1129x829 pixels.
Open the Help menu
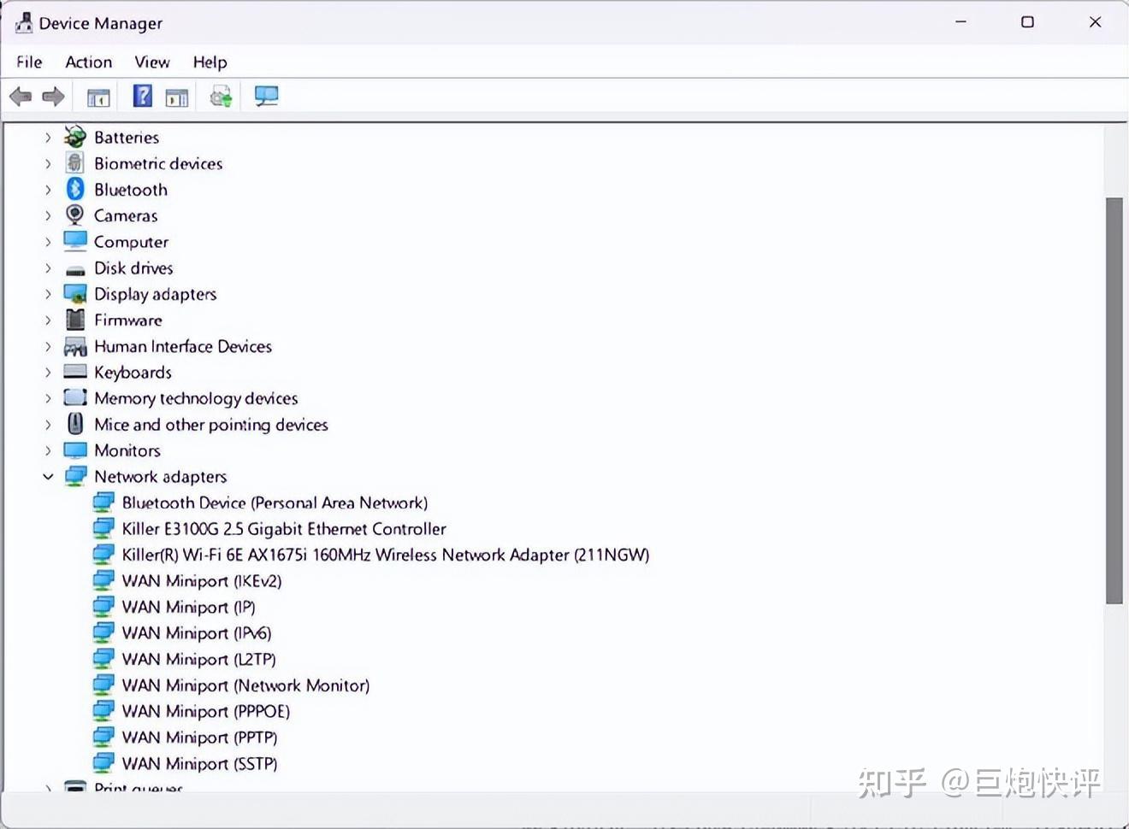click(210, 62)
